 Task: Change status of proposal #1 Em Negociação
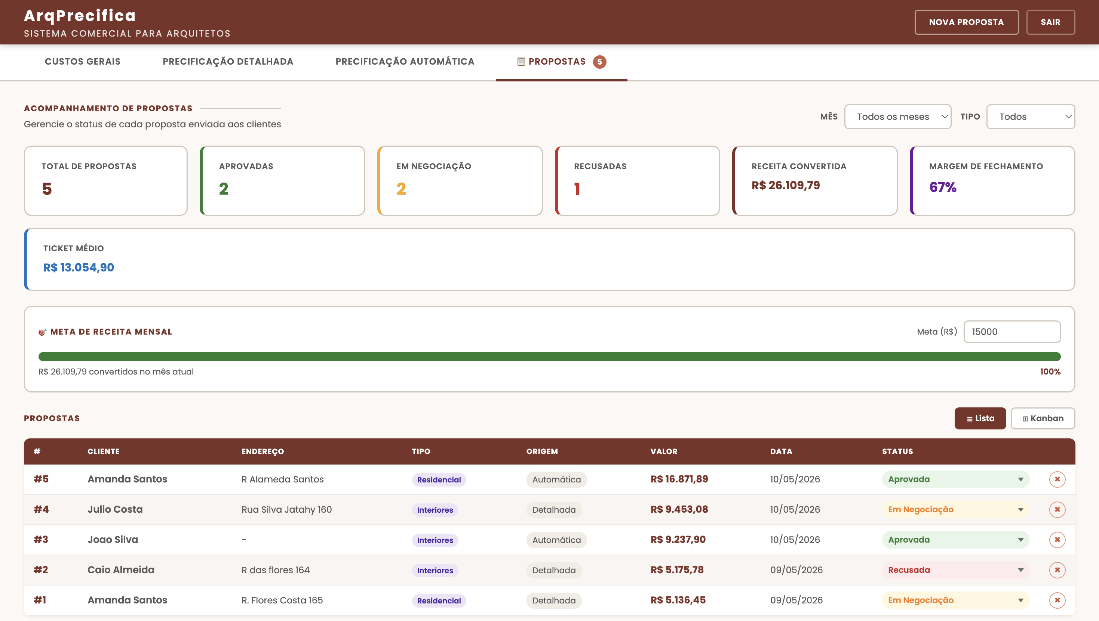955,600
